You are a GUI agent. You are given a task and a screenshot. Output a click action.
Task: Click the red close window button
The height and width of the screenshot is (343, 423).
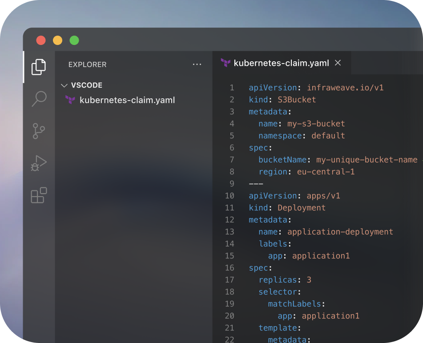point(41,40)
